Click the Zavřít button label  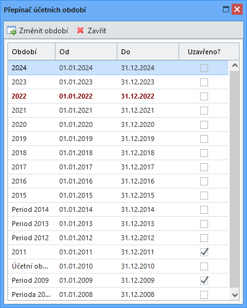tap(97, 31)
